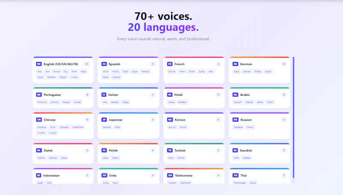The height and width of the screenshot is (195, 343).
Task: Select the Aria voice chip
Action: coord(39,71)
